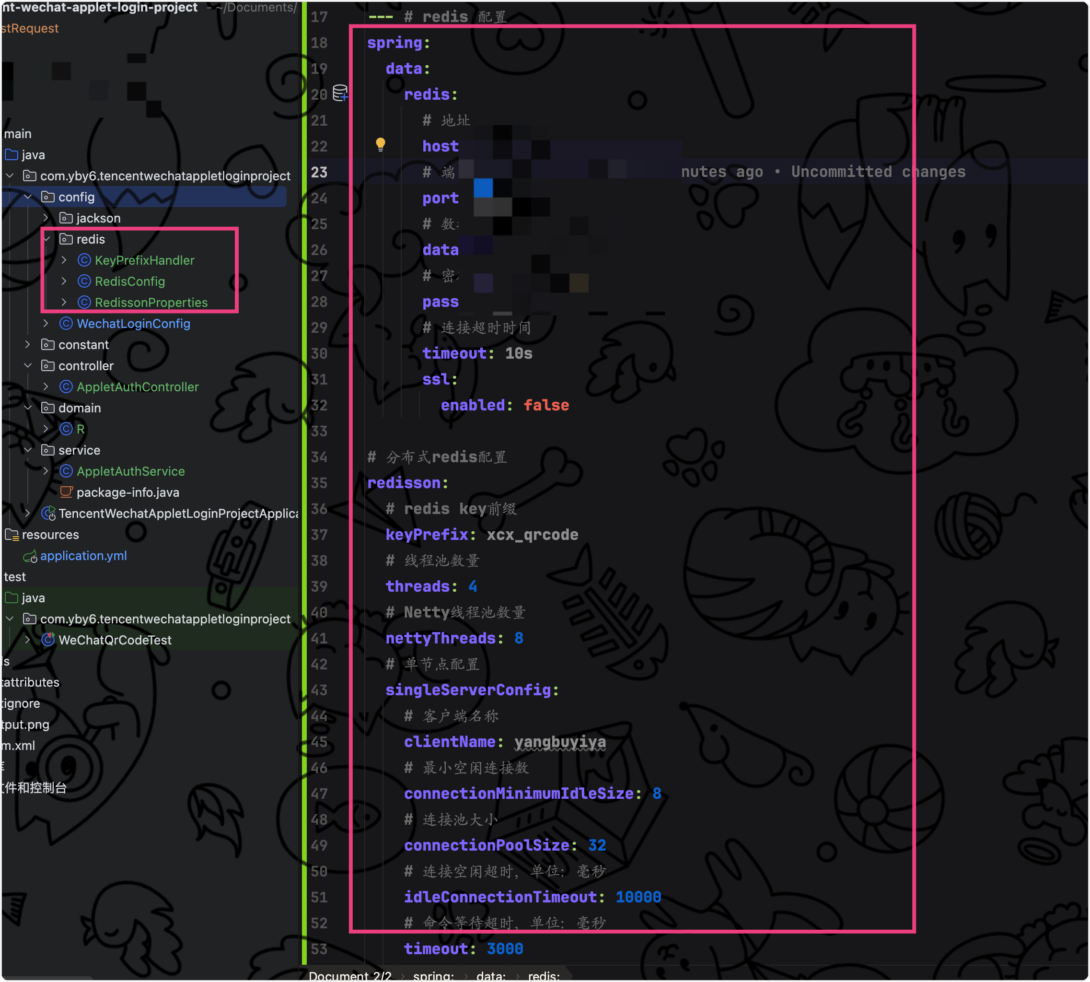This screenshot has width=1090, height=982.
Task: Open AppletAuthController in project tree
Action: click(x=138, y=387)
